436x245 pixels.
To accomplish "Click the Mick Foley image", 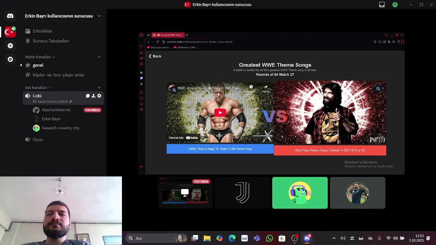I will pos(330,112).
